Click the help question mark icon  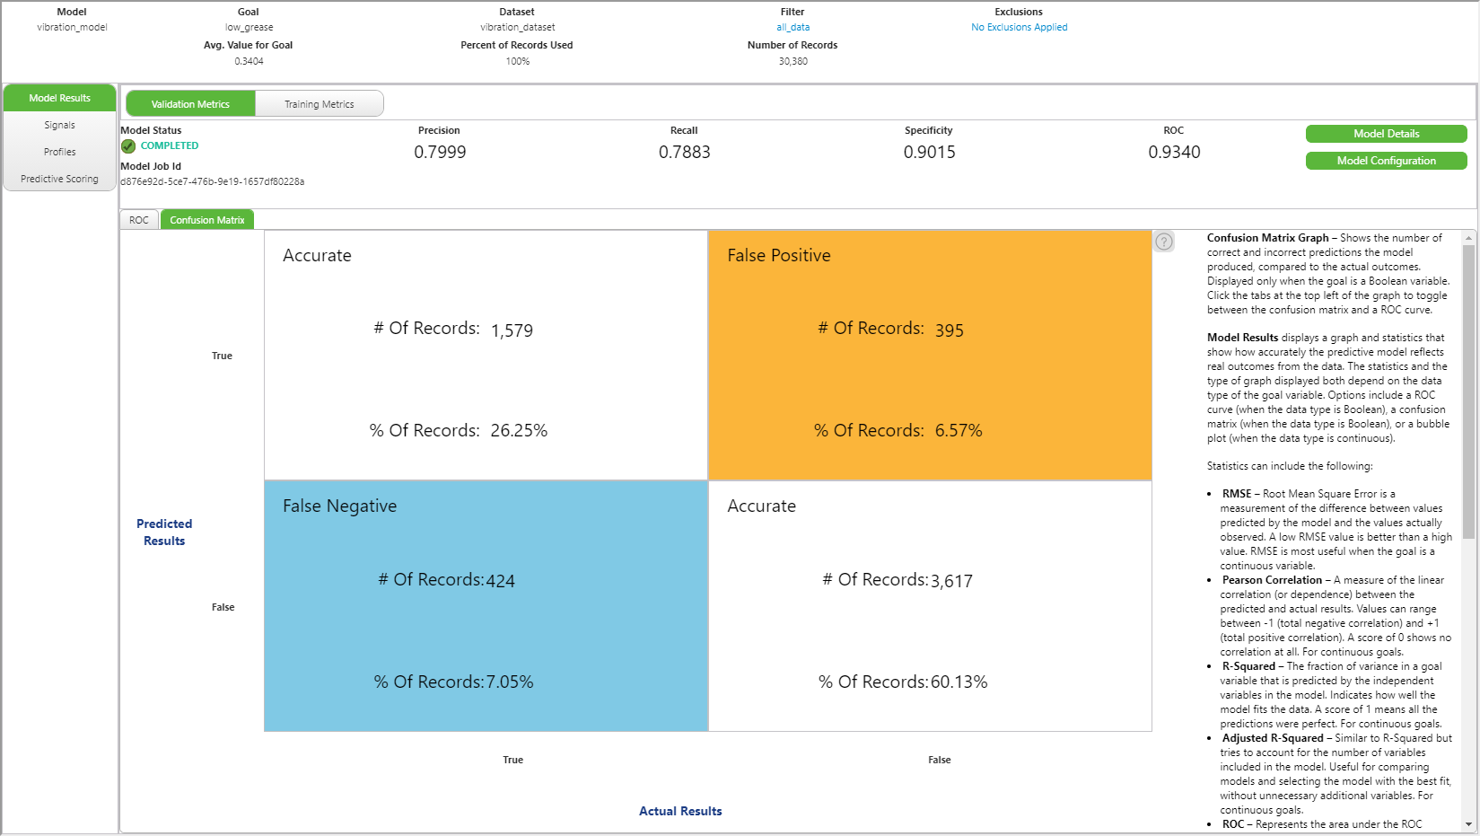pyautogui.click(x=1164, y=242)
